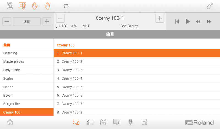This screenshot has width=220, height=129.
Task: Open the remote connection icon at top right
Action: (x=210, y=6)
